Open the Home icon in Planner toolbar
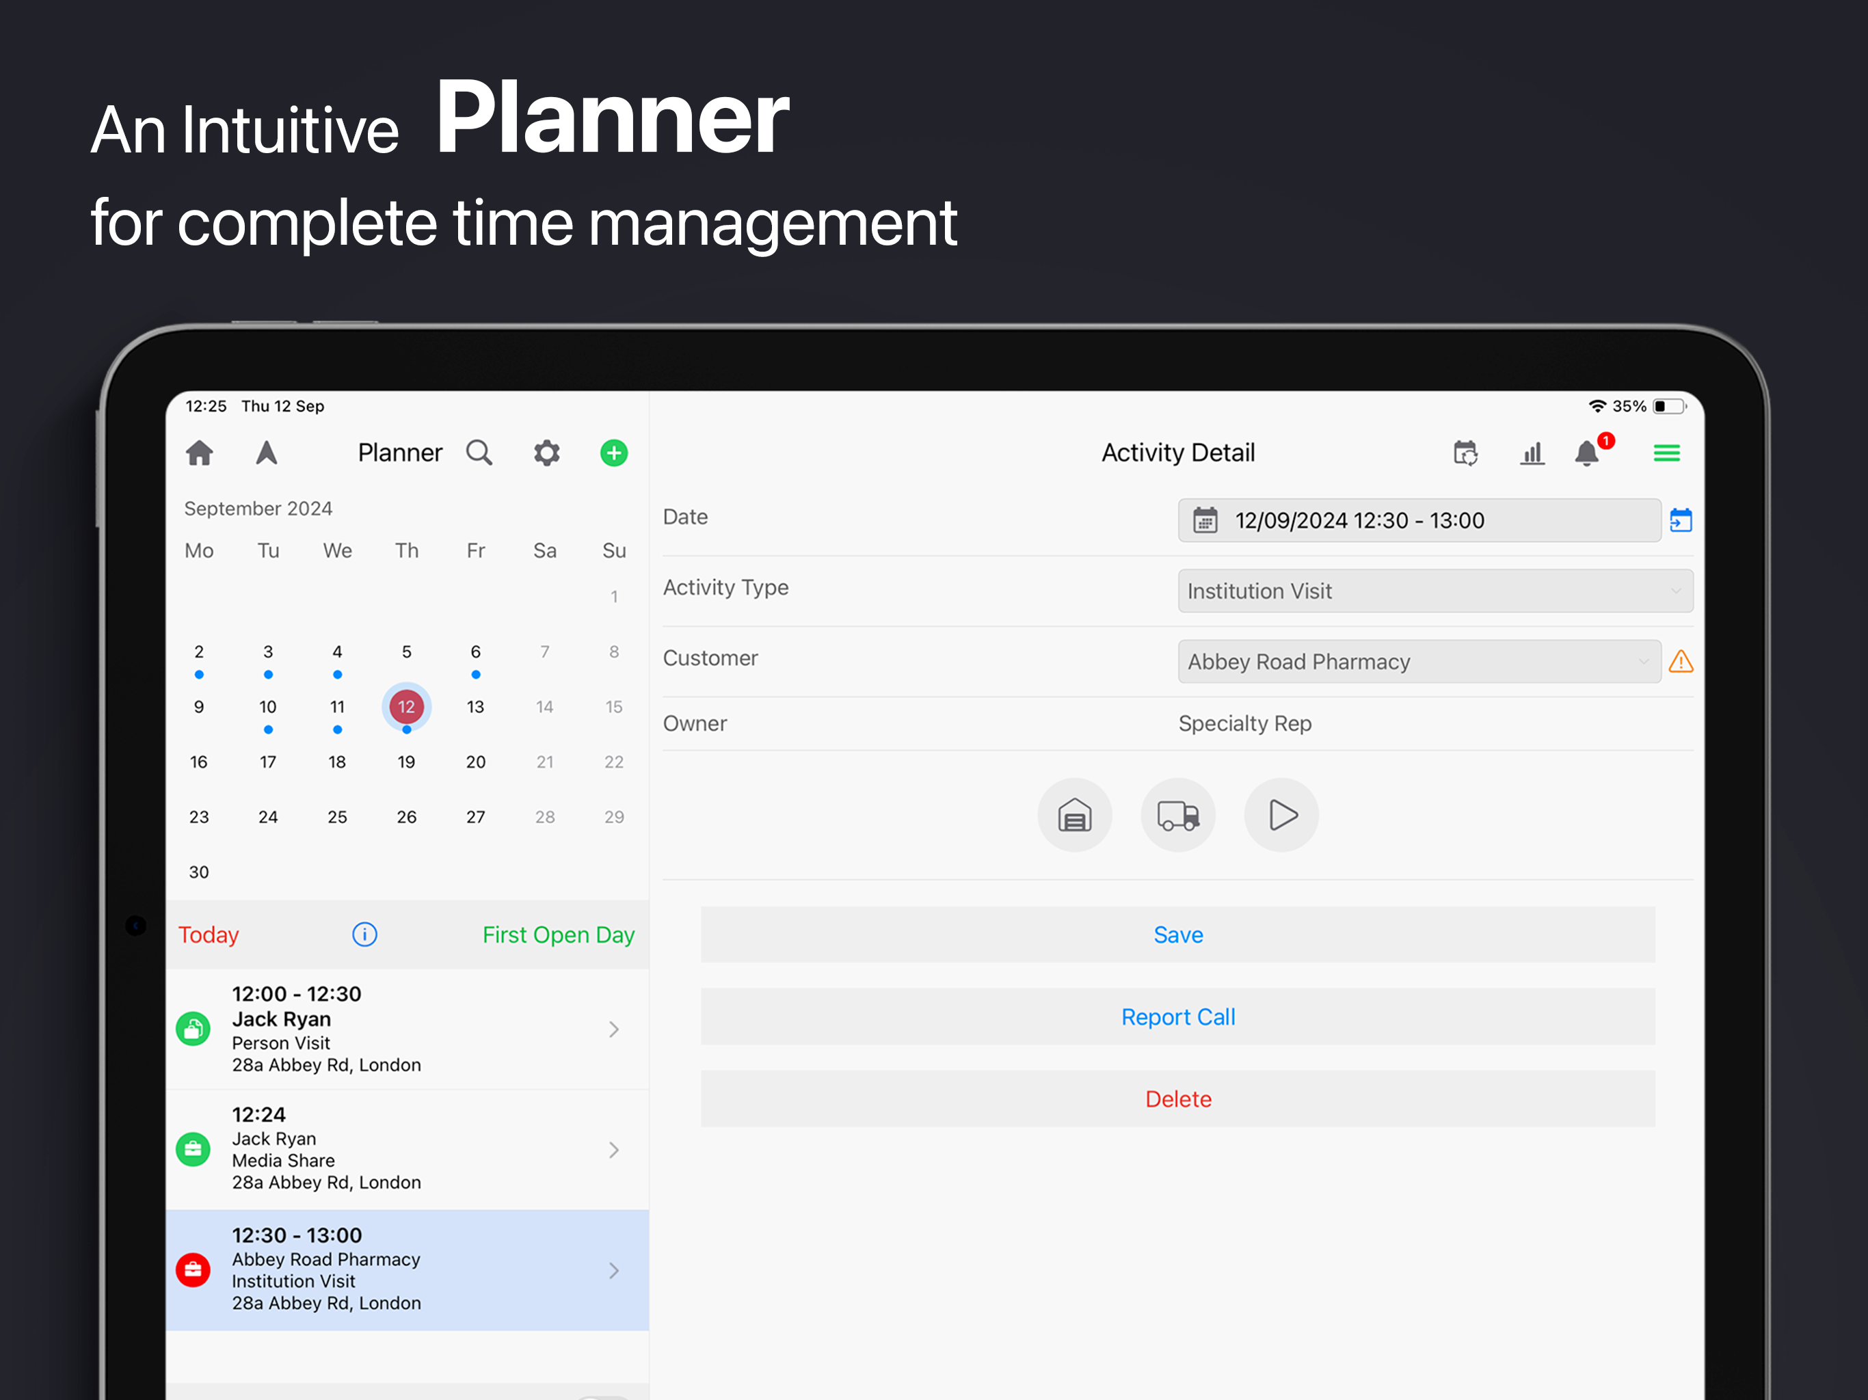 (199, 453)
